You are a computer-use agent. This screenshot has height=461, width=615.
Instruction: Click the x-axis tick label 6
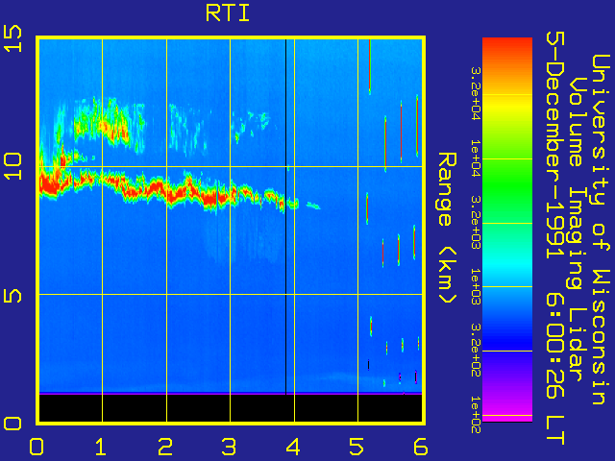click(x=420, y=447)
